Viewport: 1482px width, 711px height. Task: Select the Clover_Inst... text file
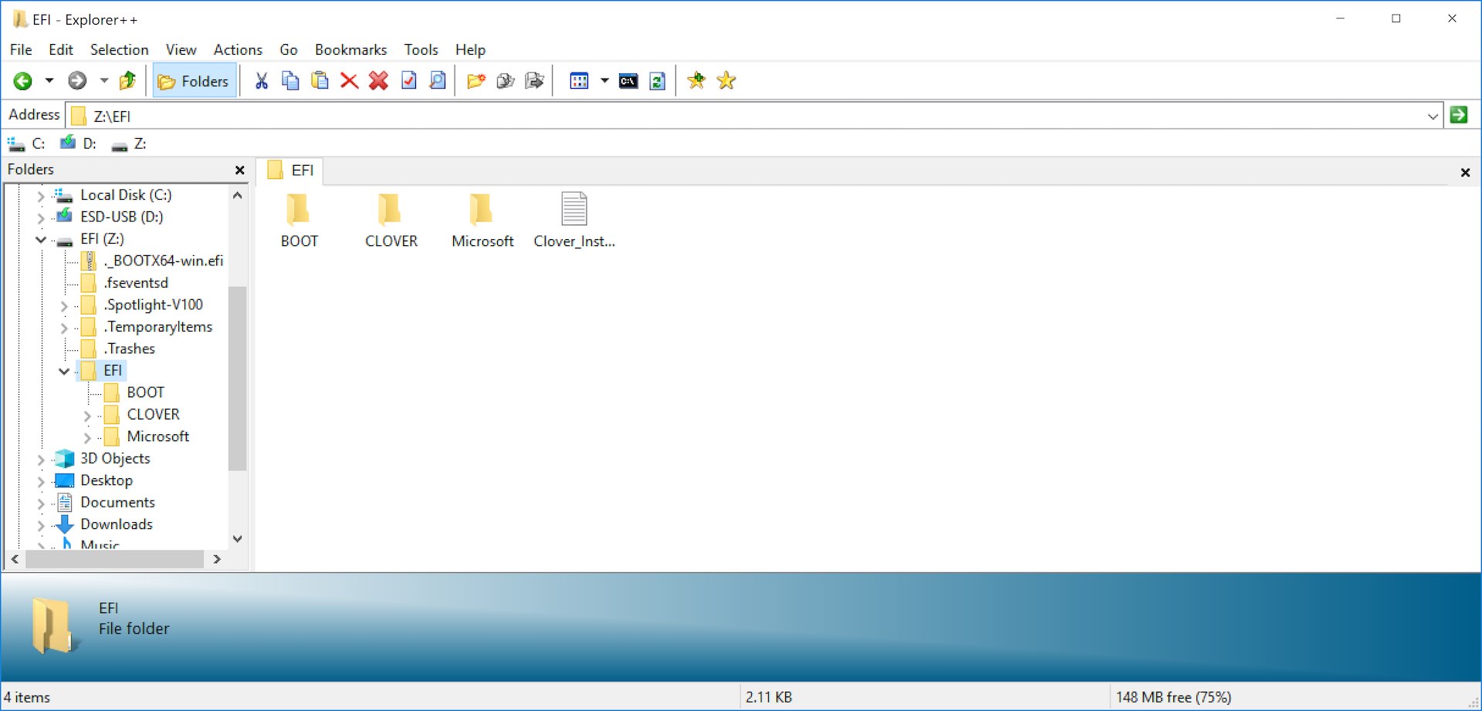pyautogui.click(x=574, y=221)
